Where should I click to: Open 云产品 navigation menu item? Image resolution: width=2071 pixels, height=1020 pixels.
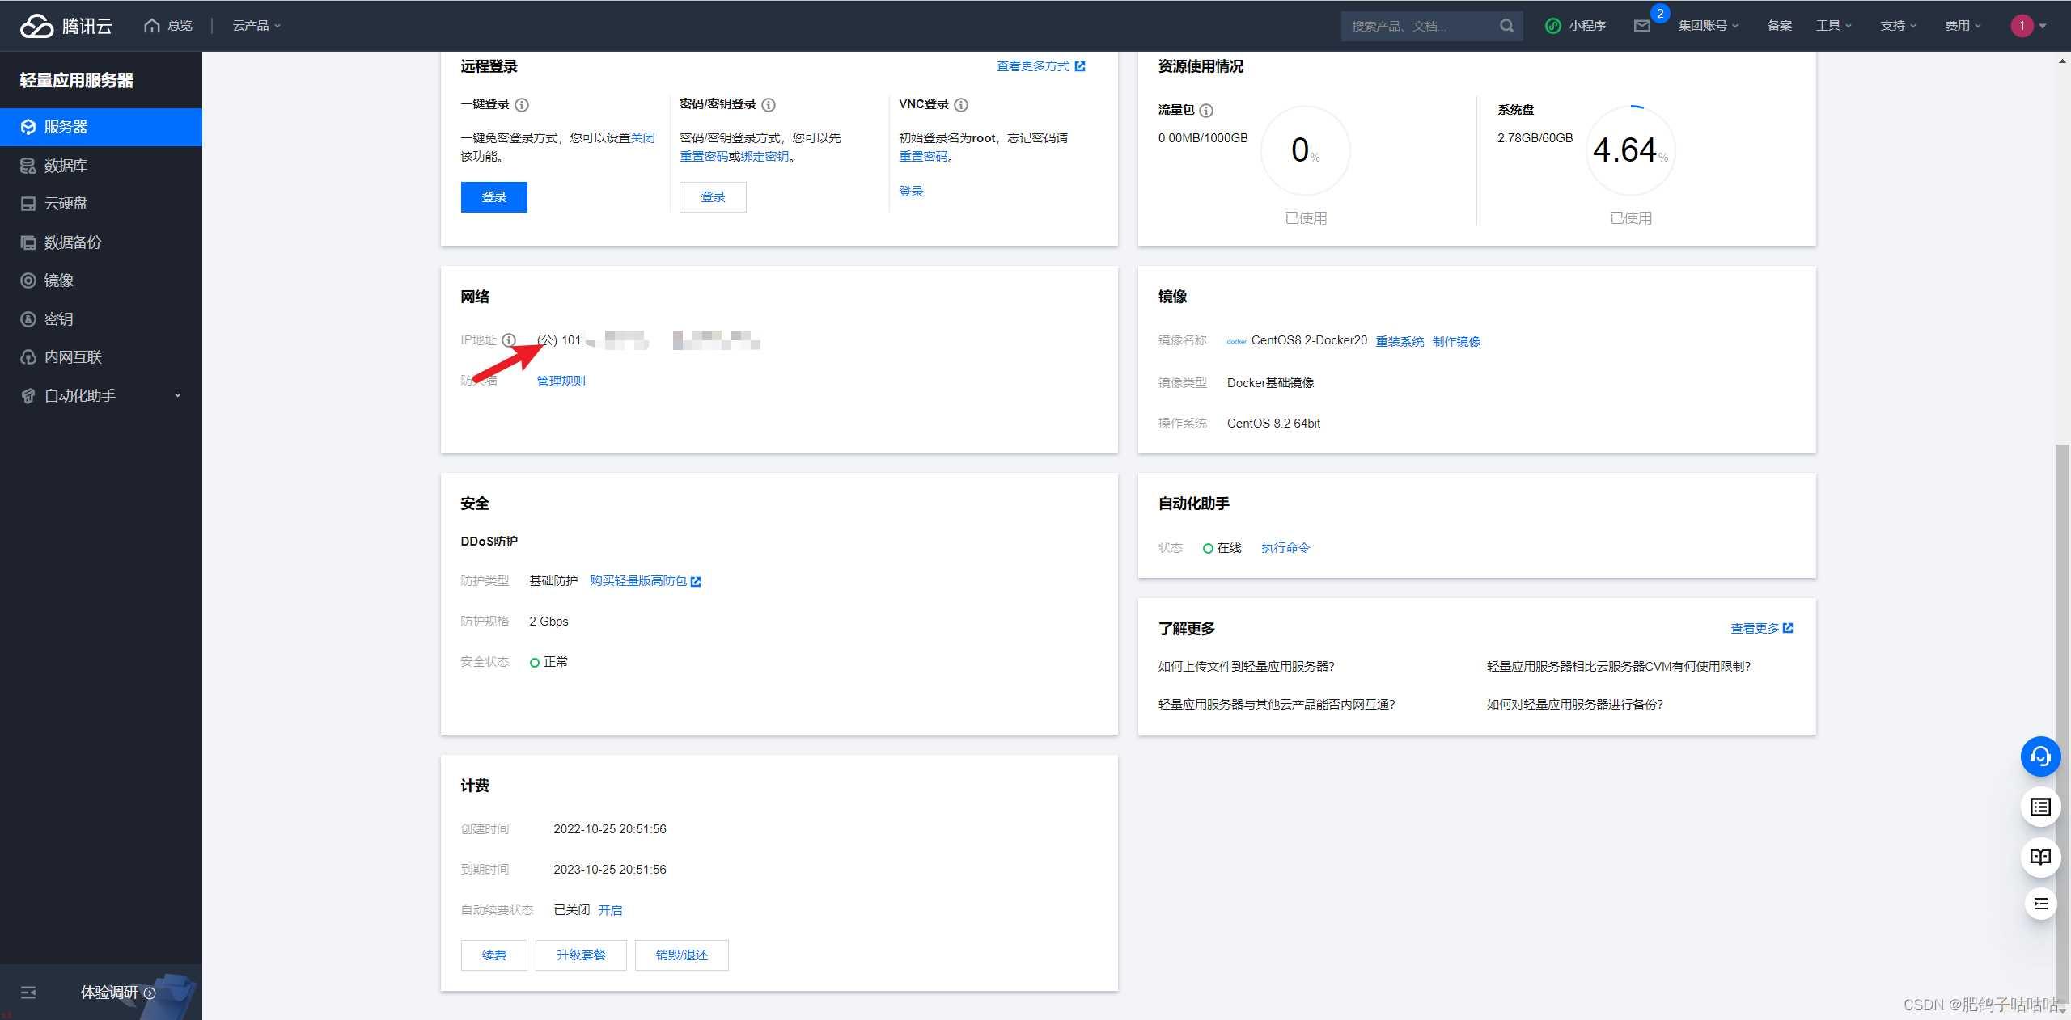coord(251,25)
